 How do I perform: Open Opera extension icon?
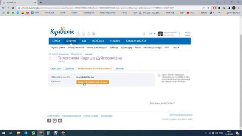click(214, 8)
